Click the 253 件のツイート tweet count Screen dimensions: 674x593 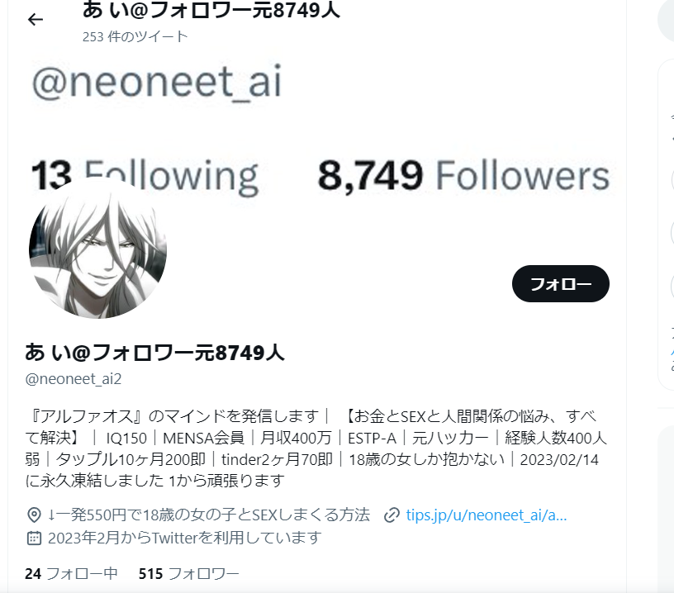(x=135, y=36)
